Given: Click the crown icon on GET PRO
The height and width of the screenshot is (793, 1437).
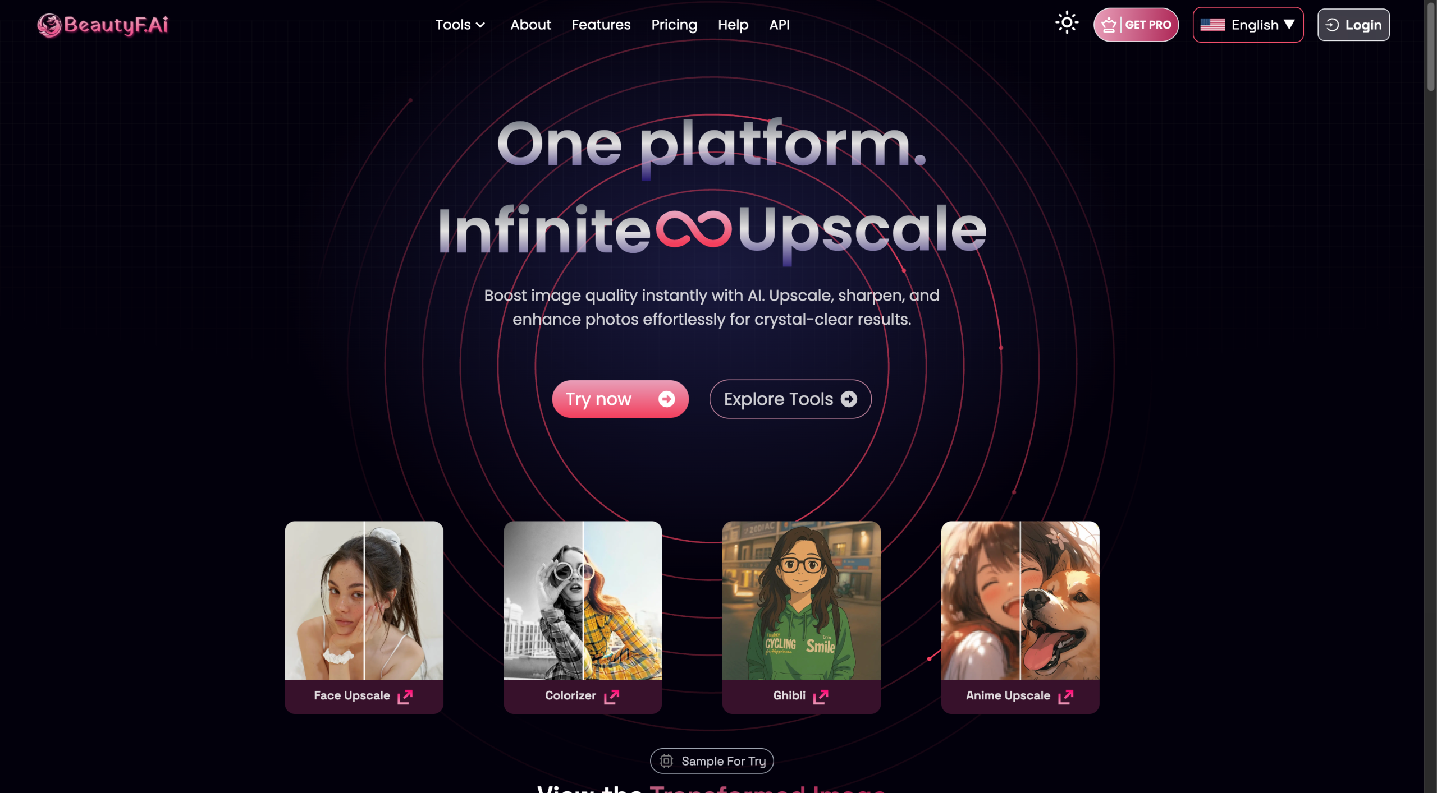Looking at the screenshot, I should click(x=1109, y=25).
